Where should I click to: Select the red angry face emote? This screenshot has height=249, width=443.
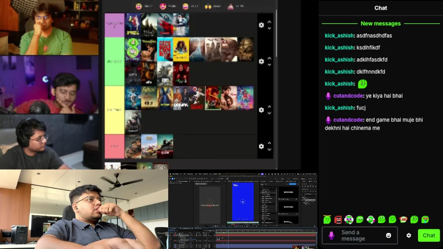tap(338, 219)
